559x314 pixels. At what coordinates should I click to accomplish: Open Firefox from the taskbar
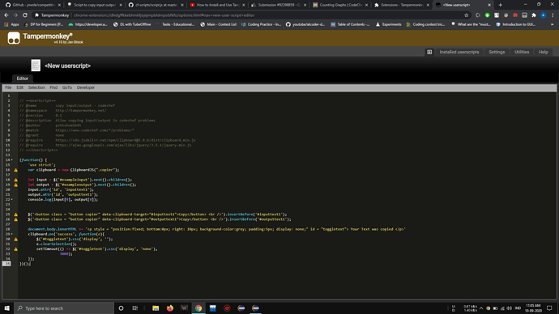(169, 308)
